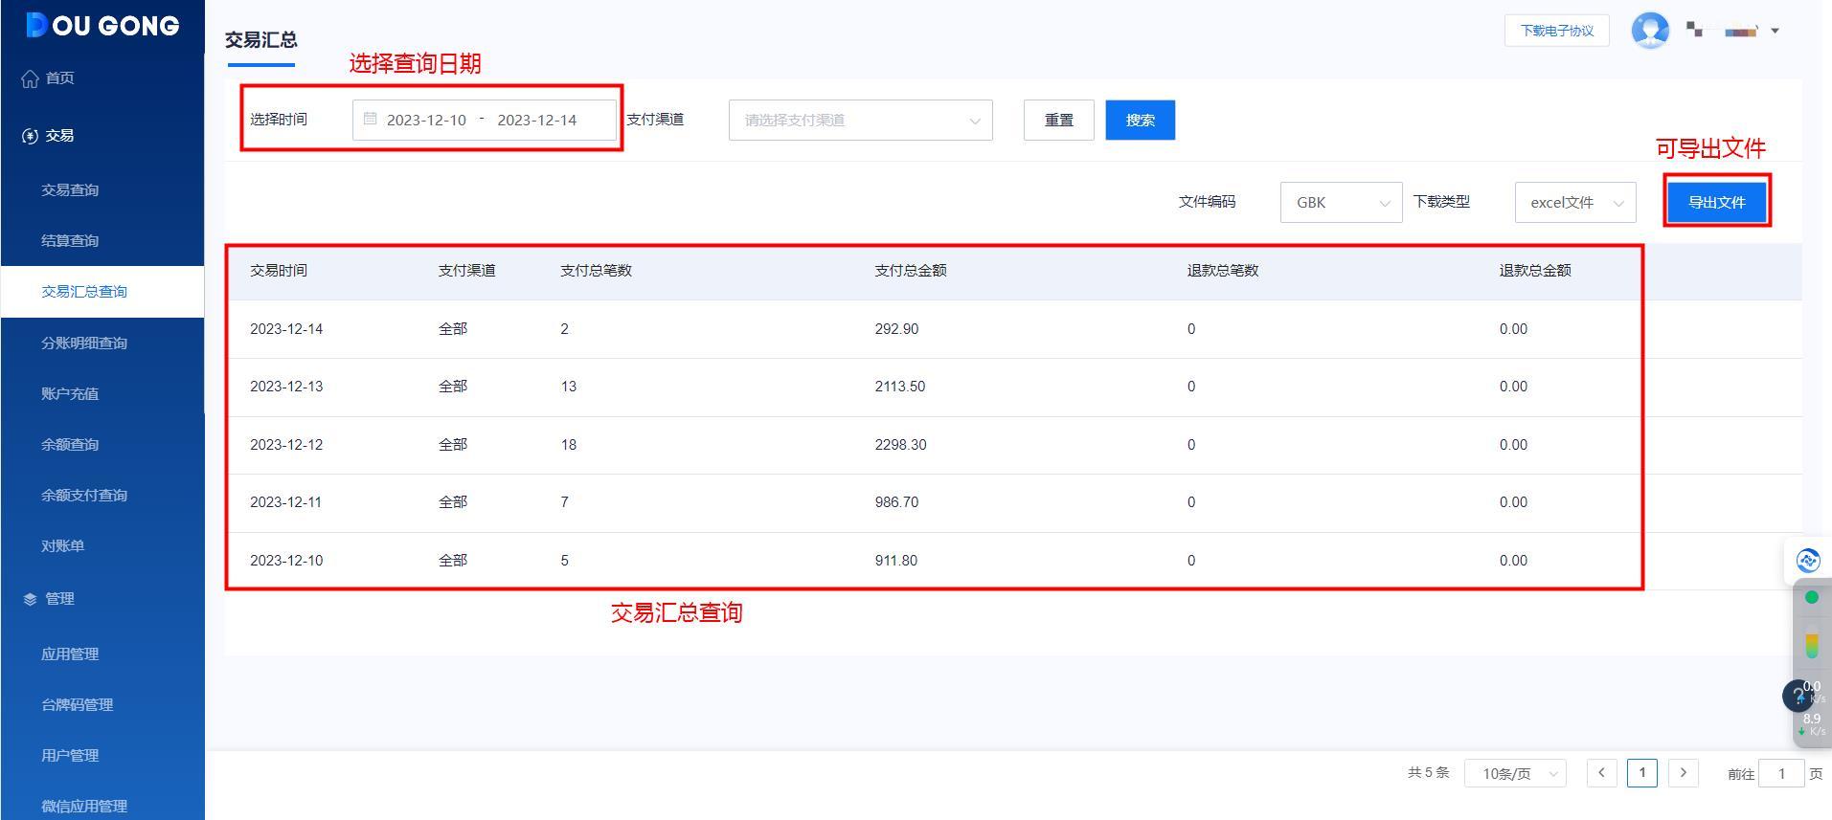
Task: Click the question mark help icon
Action: point(1797,696)
